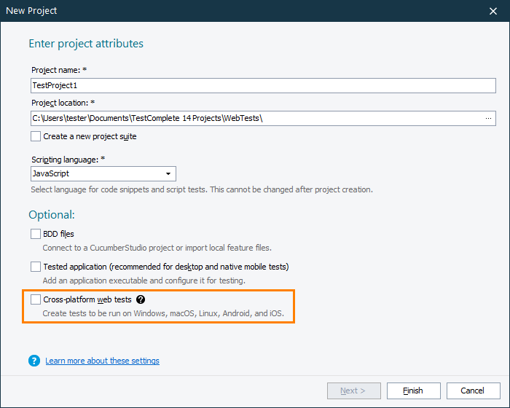Image resolution: width=510 pixels, height=408 pixels.
Task: Close the New Project dialog
Action: tap(493, 11)
